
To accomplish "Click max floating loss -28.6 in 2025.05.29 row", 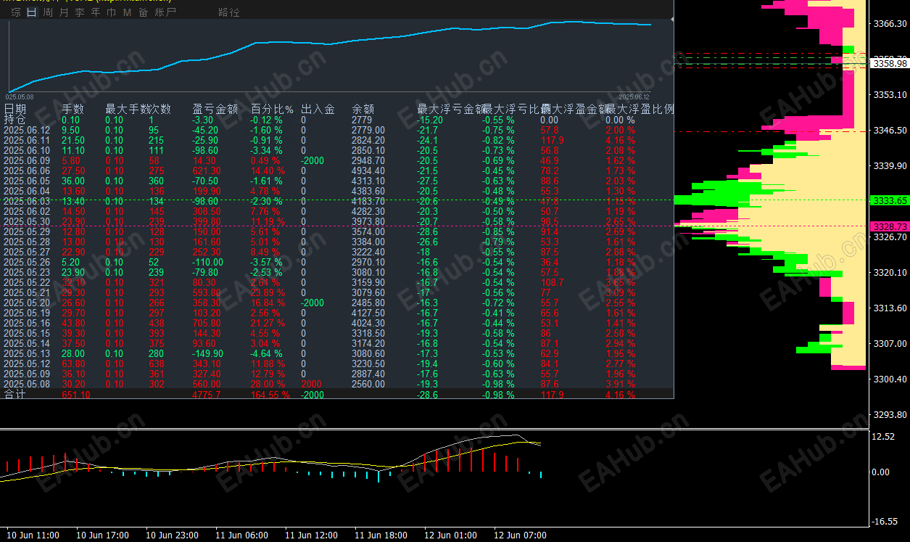I will [428, 231].
